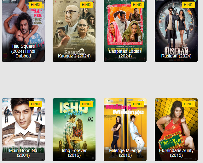203x163 pixels.
Task: Open the Kaagaz 2 movie poster
Action: pyautogui.click(x=74, y=31)
